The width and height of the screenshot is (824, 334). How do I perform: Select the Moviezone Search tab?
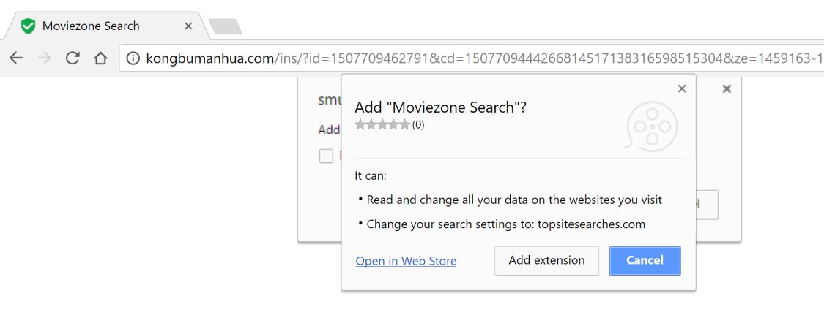91,26
